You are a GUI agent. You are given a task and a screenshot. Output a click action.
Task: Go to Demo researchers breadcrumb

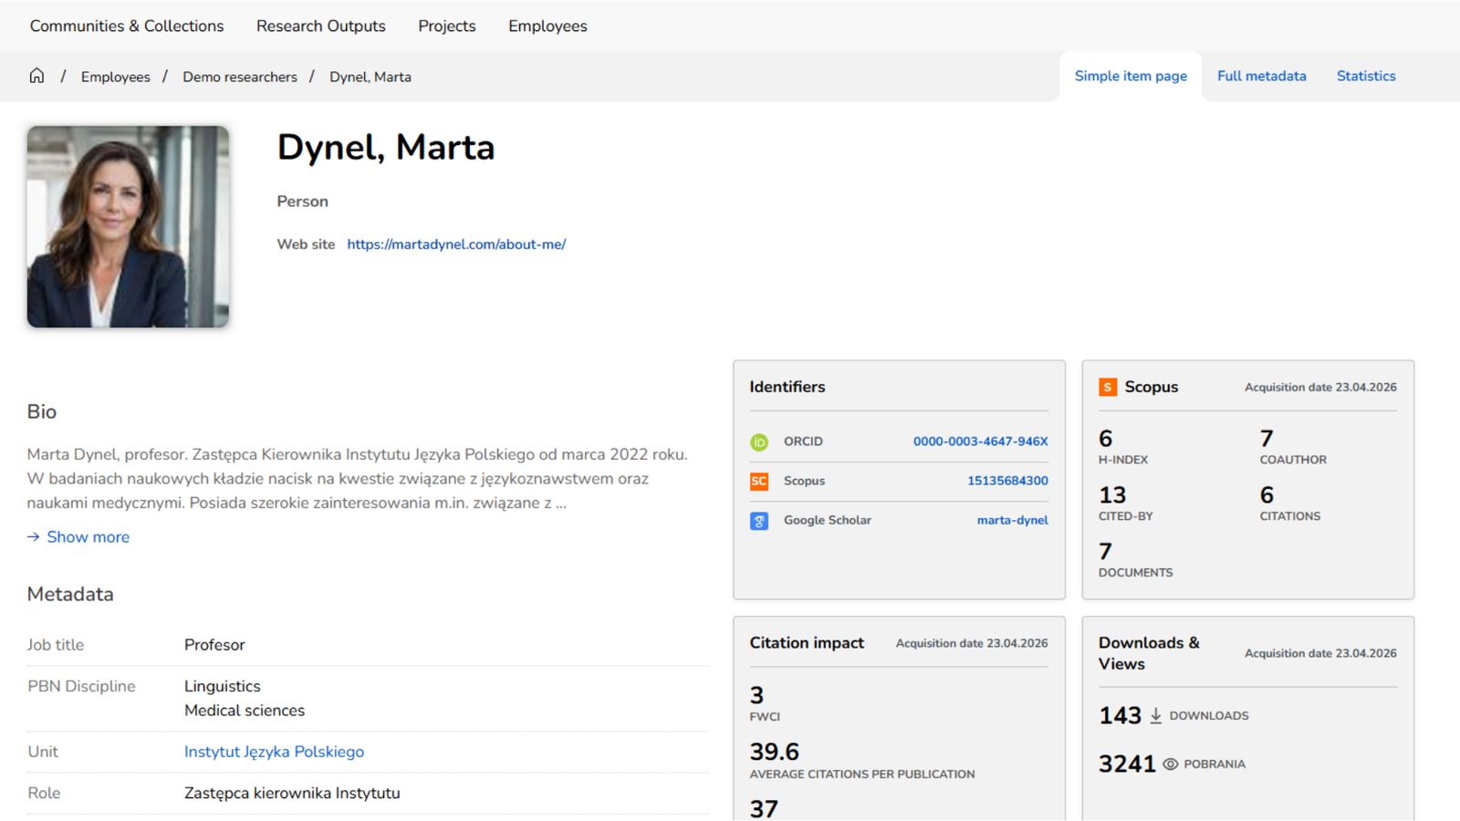240,77
